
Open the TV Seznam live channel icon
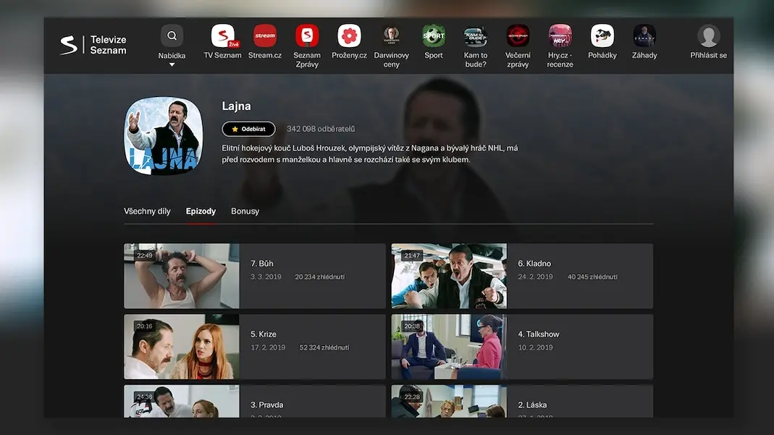tap(222, 35)
